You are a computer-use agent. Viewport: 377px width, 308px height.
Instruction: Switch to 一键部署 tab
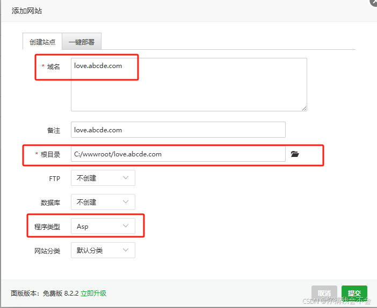coord(82,41)
